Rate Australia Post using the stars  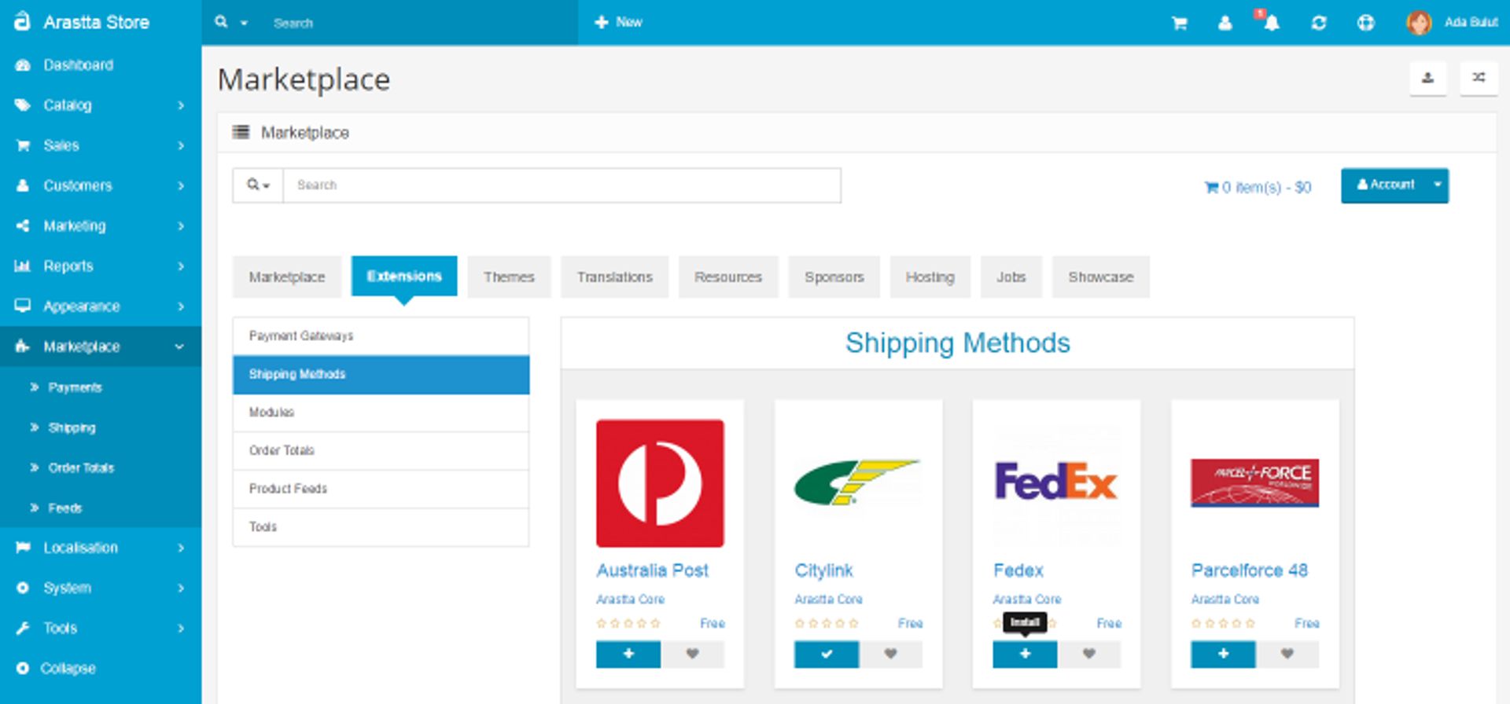pyautogui.click(x=628, y=623)
